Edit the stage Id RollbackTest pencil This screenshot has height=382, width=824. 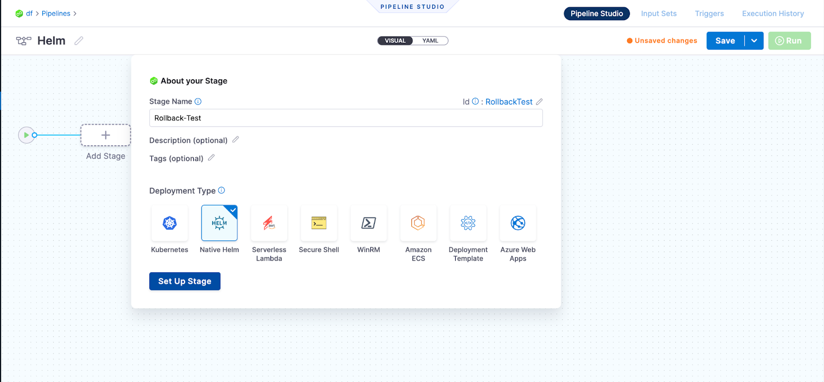(539, 101)
